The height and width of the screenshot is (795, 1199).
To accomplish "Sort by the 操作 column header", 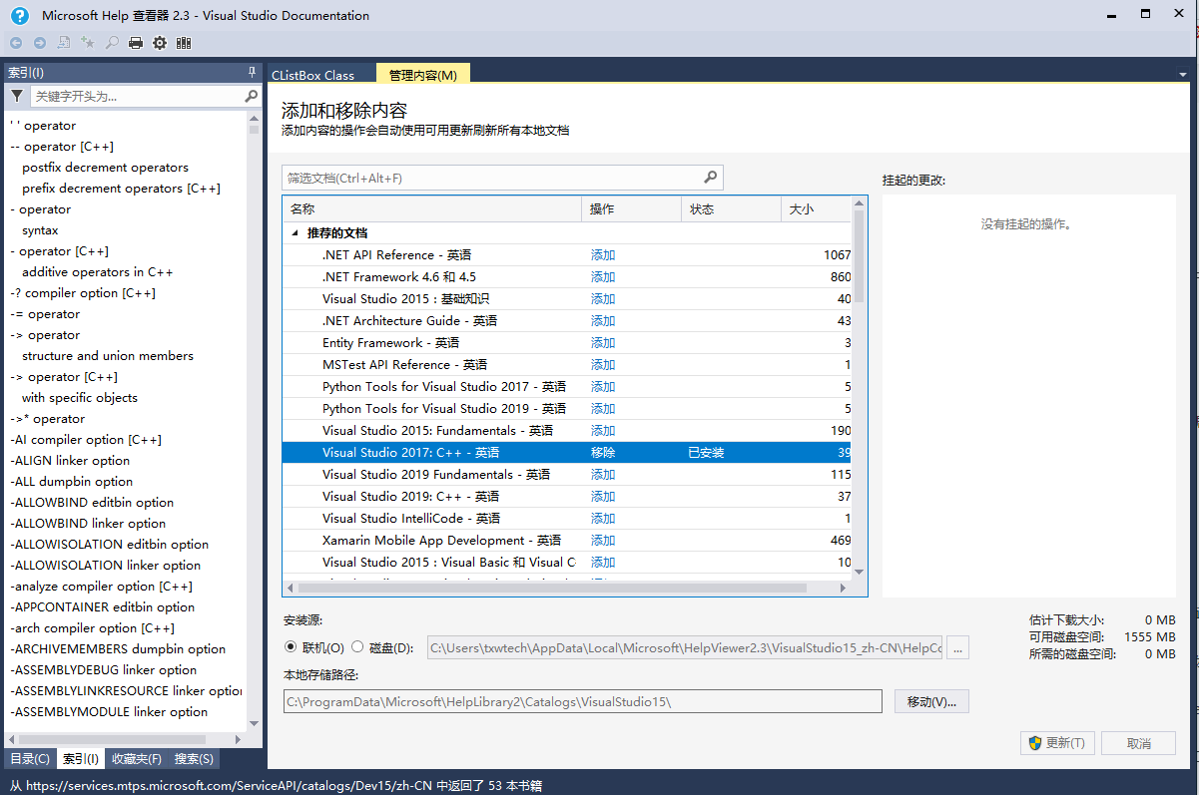I will [x=632, y=209].
